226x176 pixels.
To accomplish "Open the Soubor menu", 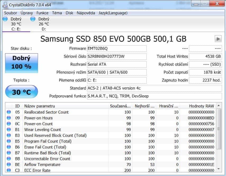I will point(11,13).
